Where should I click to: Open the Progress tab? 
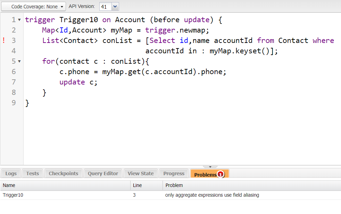[174, 173]
